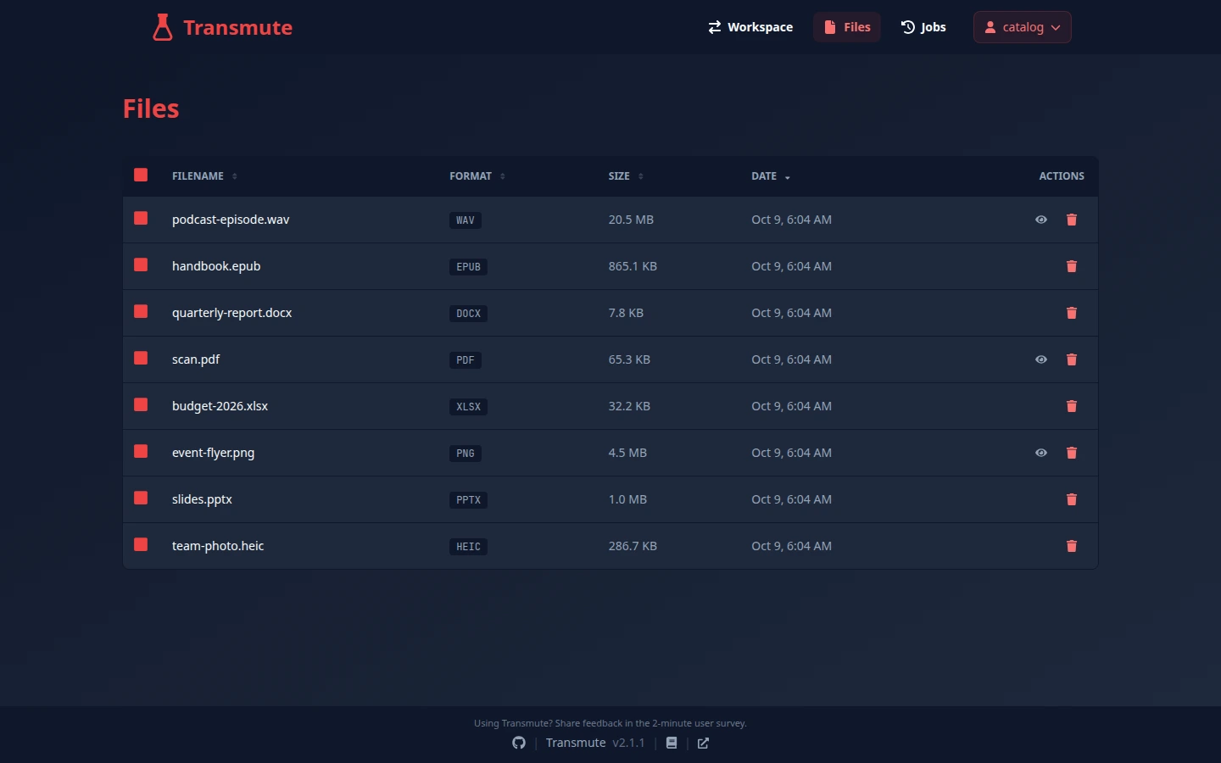This screenshot has height=763, width=1221.
Task: Click the slides.pptx filename
Action: [202, 499]
